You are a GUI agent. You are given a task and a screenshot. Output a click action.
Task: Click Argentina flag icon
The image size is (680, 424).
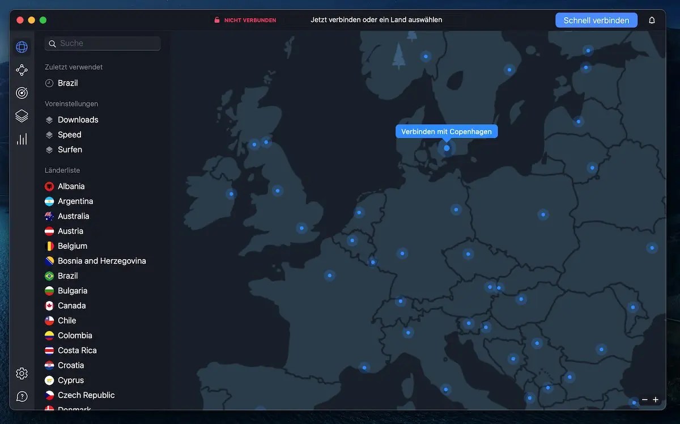click(x=49, y=201)
